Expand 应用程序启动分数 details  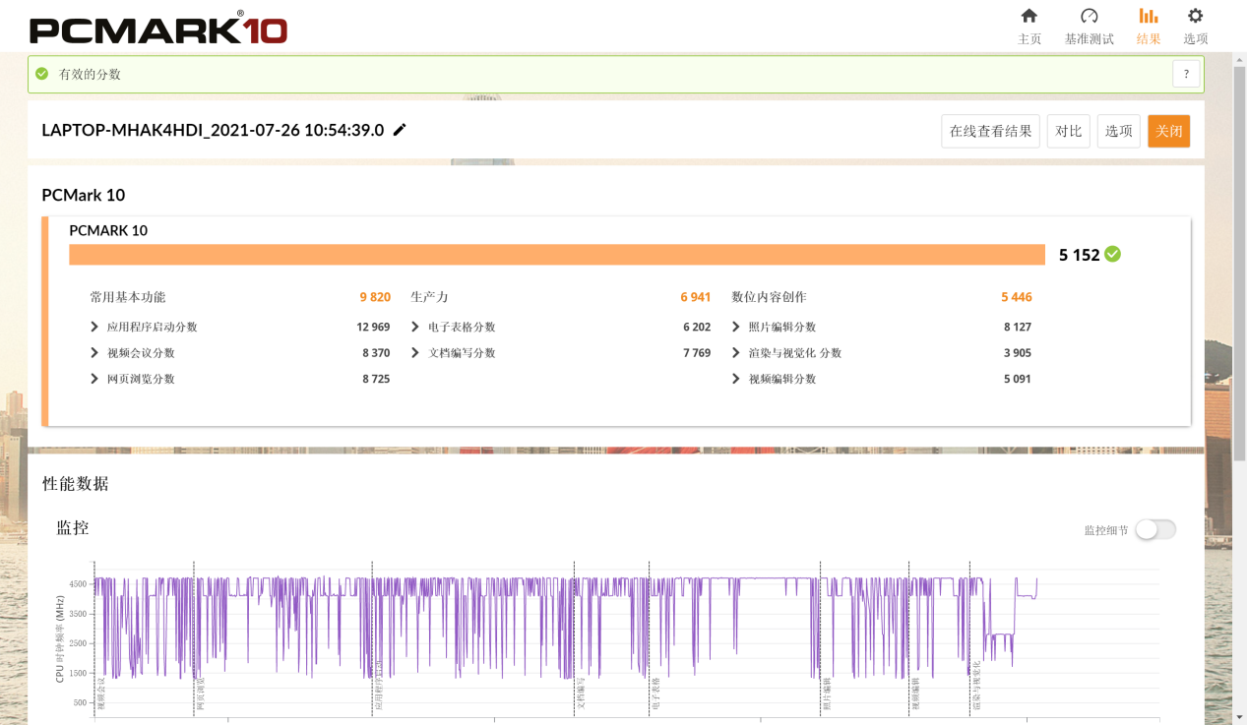pos(94,327)
